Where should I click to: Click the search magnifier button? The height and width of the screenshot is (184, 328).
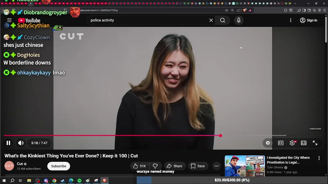(x=222, y=20)
